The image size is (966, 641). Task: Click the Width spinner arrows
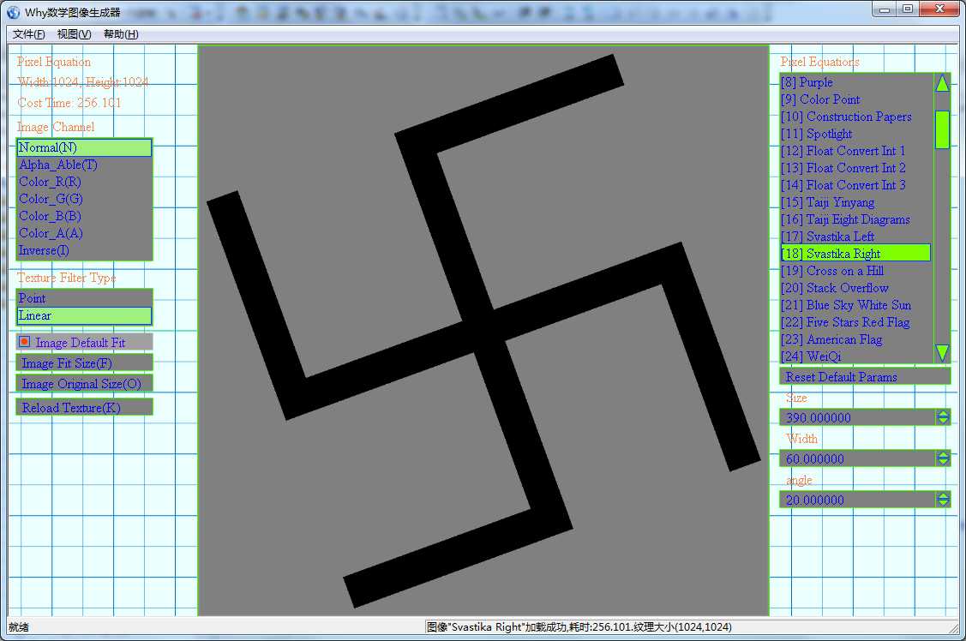943,458
